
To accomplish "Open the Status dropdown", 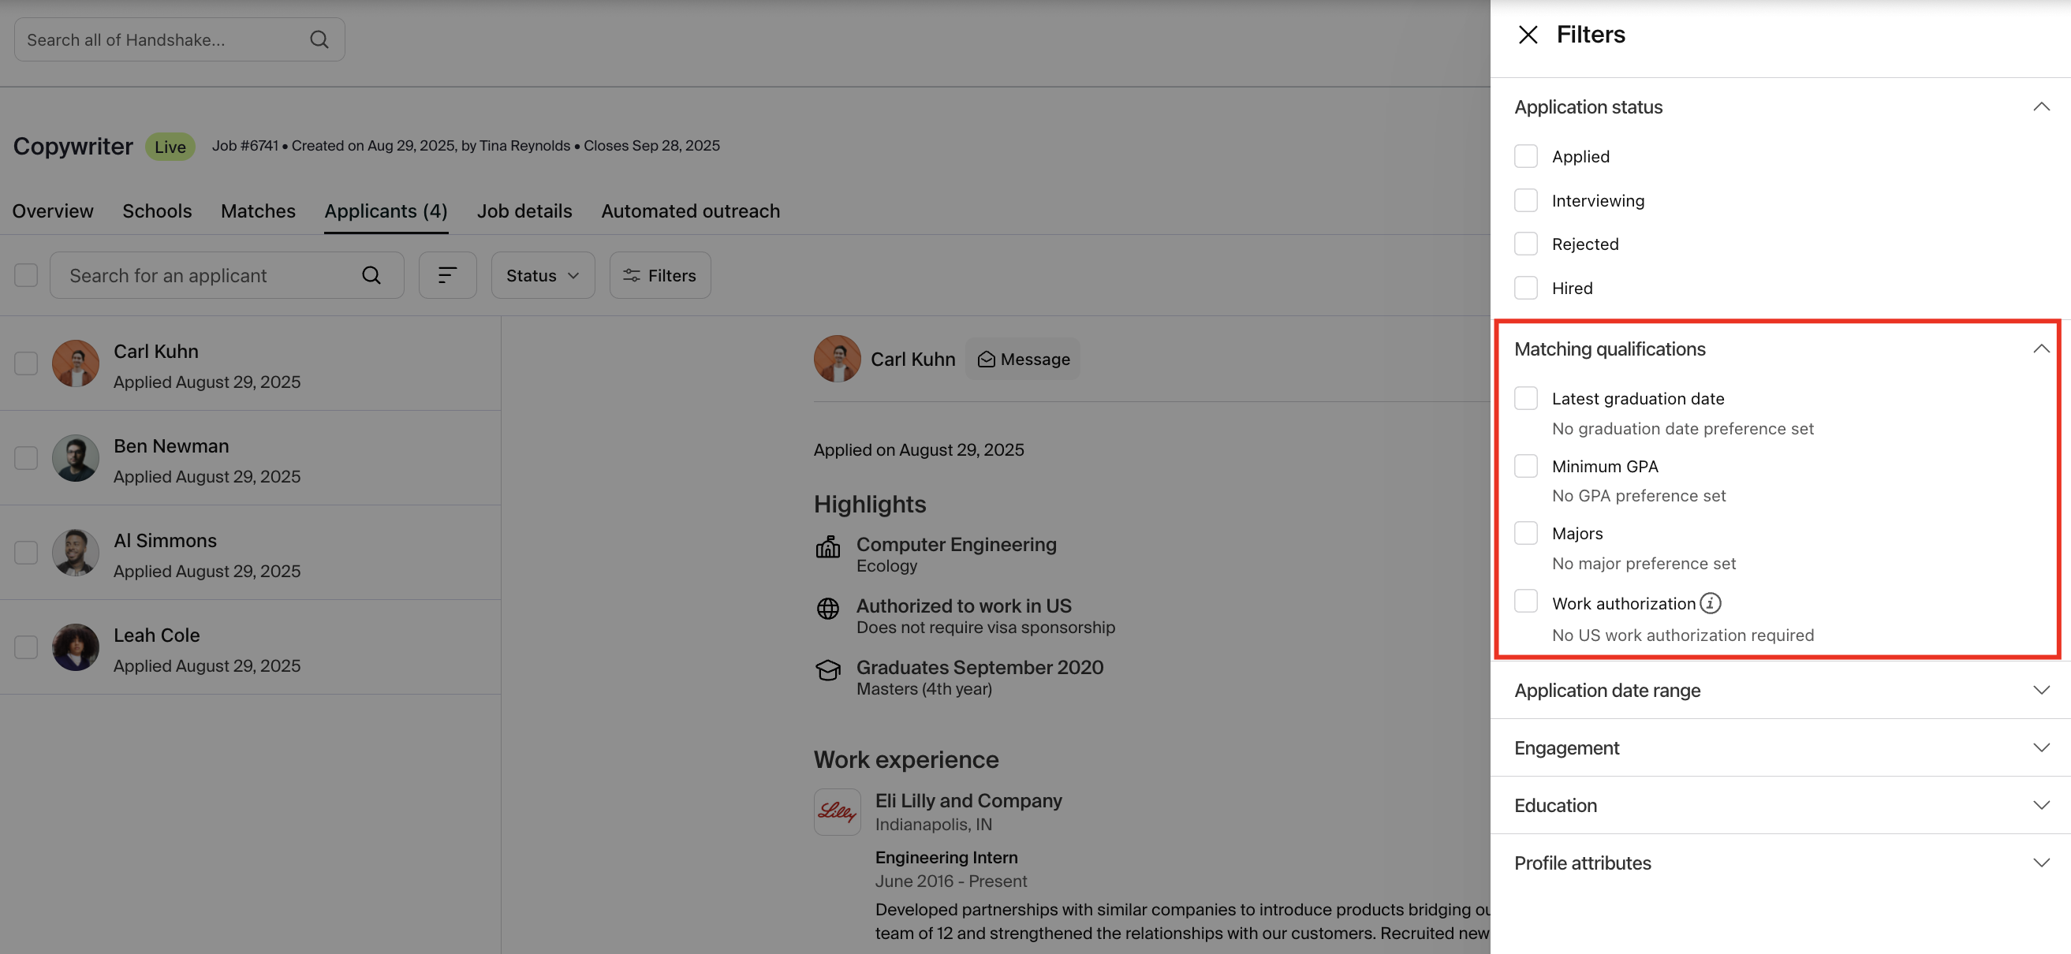I will 543,275.
